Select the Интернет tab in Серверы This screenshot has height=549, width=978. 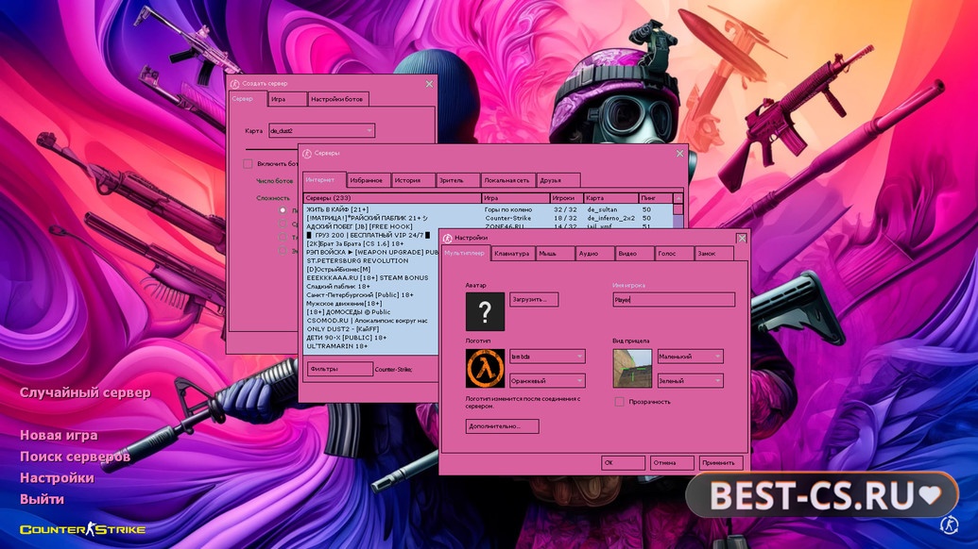click(324, 180)
